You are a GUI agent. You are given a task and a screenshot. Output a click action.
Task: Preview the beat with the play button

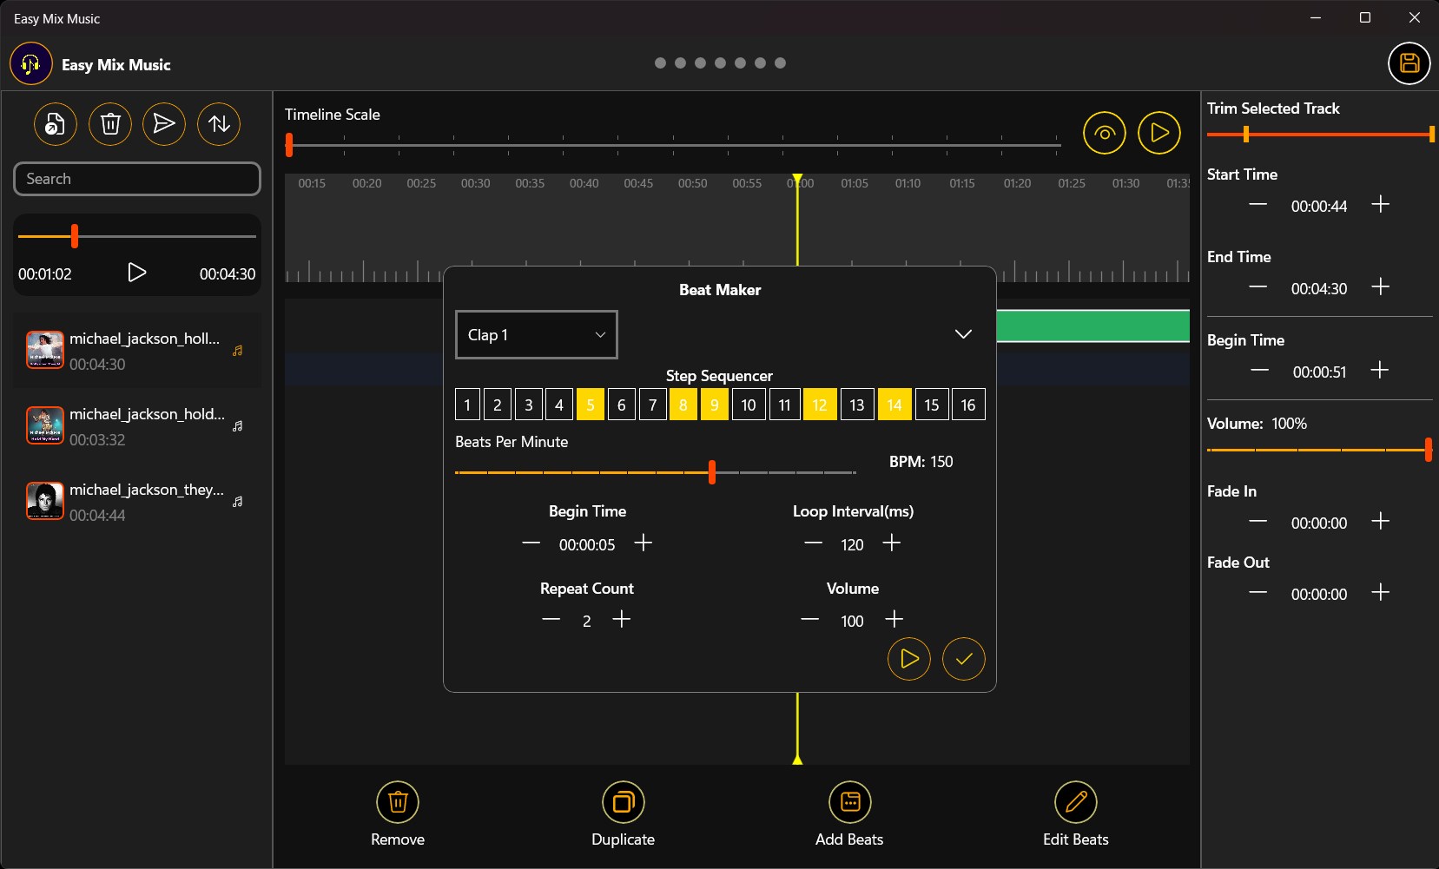tap(908, 659)
